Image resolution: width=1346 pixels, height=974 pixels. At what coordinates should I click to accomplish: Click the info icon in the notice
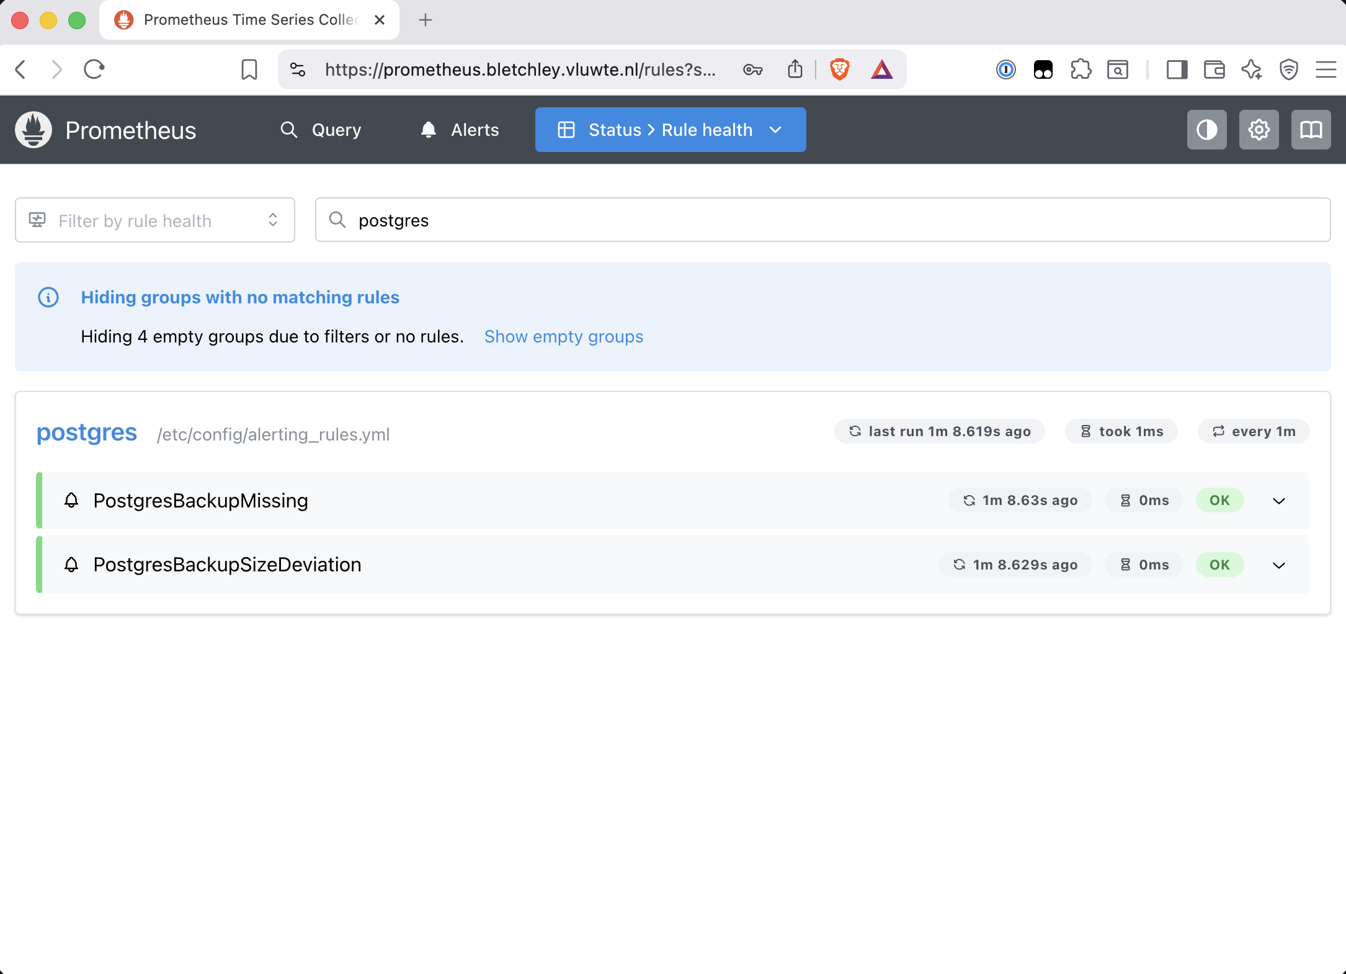pos(48,297)
